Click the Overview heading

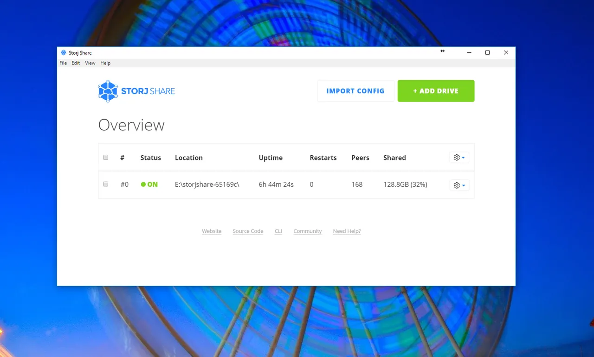tap(131, 125)
